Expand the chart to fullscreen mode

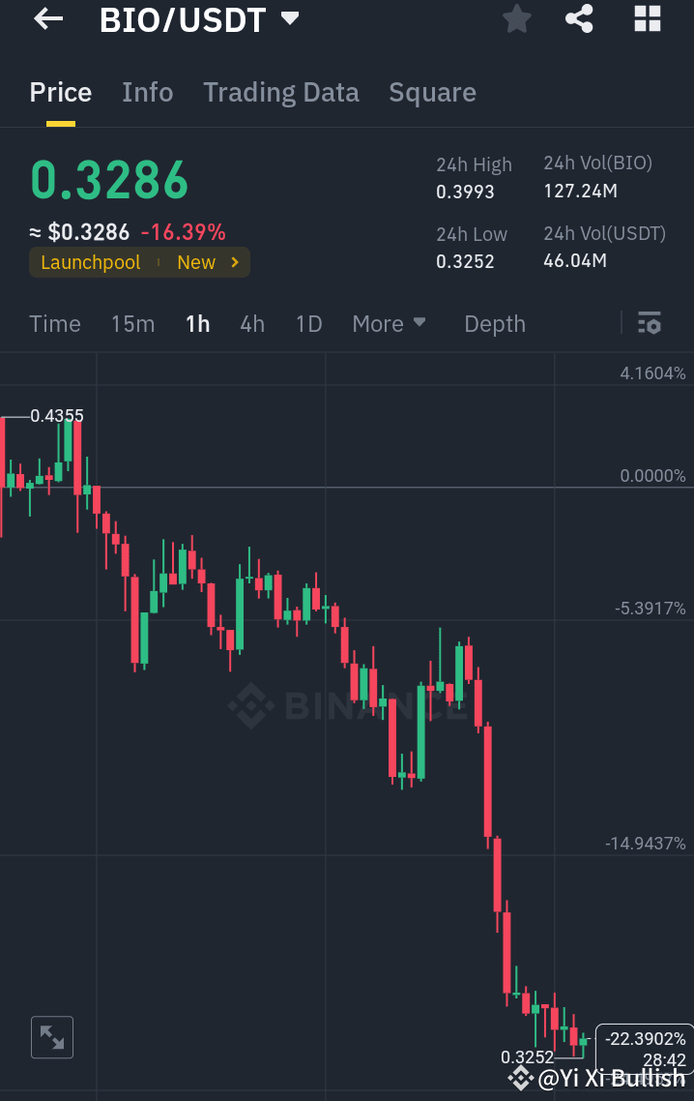(x=51, y=1036)
